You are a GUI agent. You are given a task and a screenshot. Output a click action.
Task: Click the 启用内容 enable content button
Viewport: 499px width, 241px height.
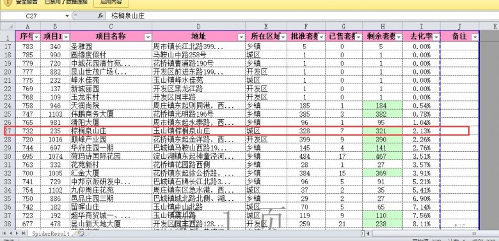point(111,3)
